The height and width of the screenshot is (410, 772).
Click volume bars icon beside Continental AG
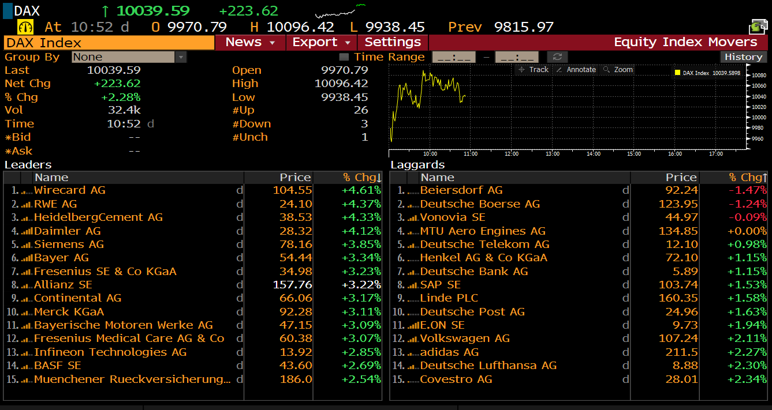tap(27, 298)
